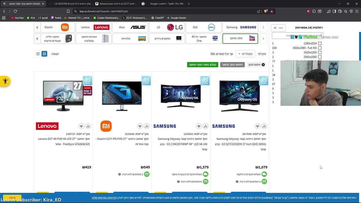Filter by LG brand
This screenshot has width=361, height=203.
[167, 27]
